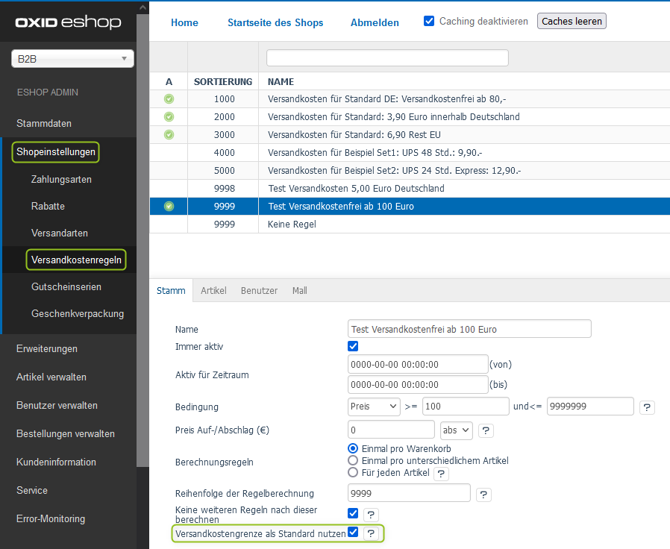Open help icon beside Für jeden Artikel
670x549 pixels.
coord(442,474)
